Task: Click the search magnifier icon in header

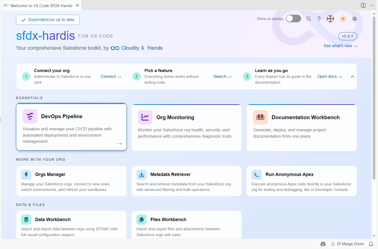Action: (x=309, y=19)
